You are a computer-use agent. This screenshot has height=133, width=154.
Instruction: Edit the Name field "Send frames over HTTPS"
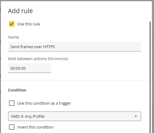pyautogui.click(x=75, y=47)
